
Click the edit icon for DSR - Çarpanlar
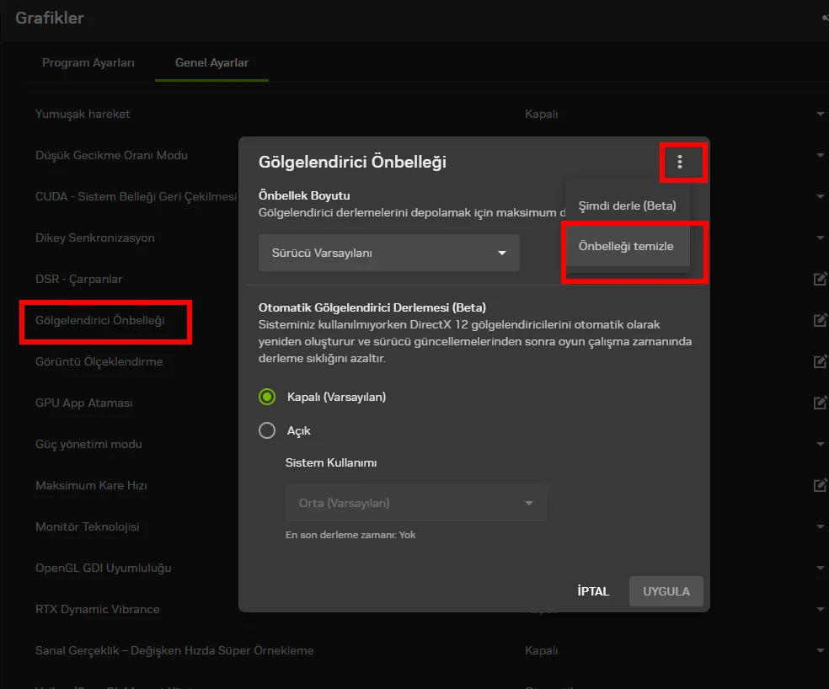[820, 279]
